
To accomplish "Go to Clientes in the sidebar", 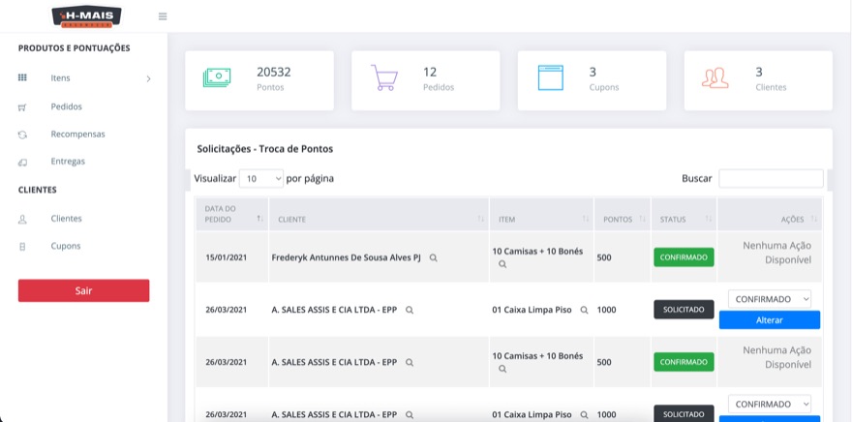I will 66,219.
